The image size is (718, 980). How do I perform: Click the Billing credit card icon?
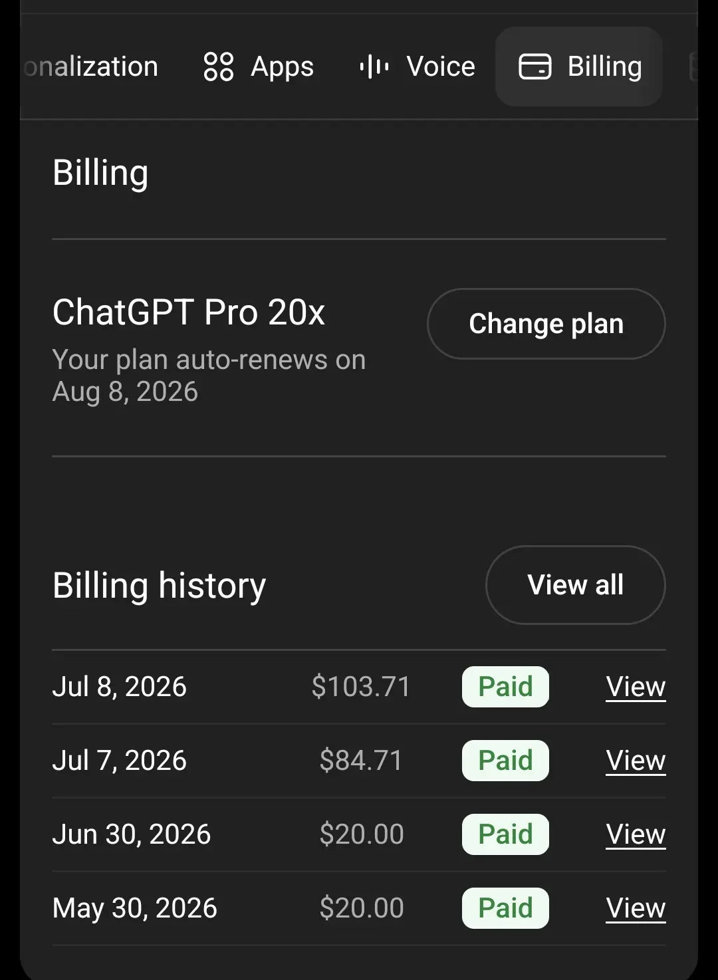[x=535, y=66]
